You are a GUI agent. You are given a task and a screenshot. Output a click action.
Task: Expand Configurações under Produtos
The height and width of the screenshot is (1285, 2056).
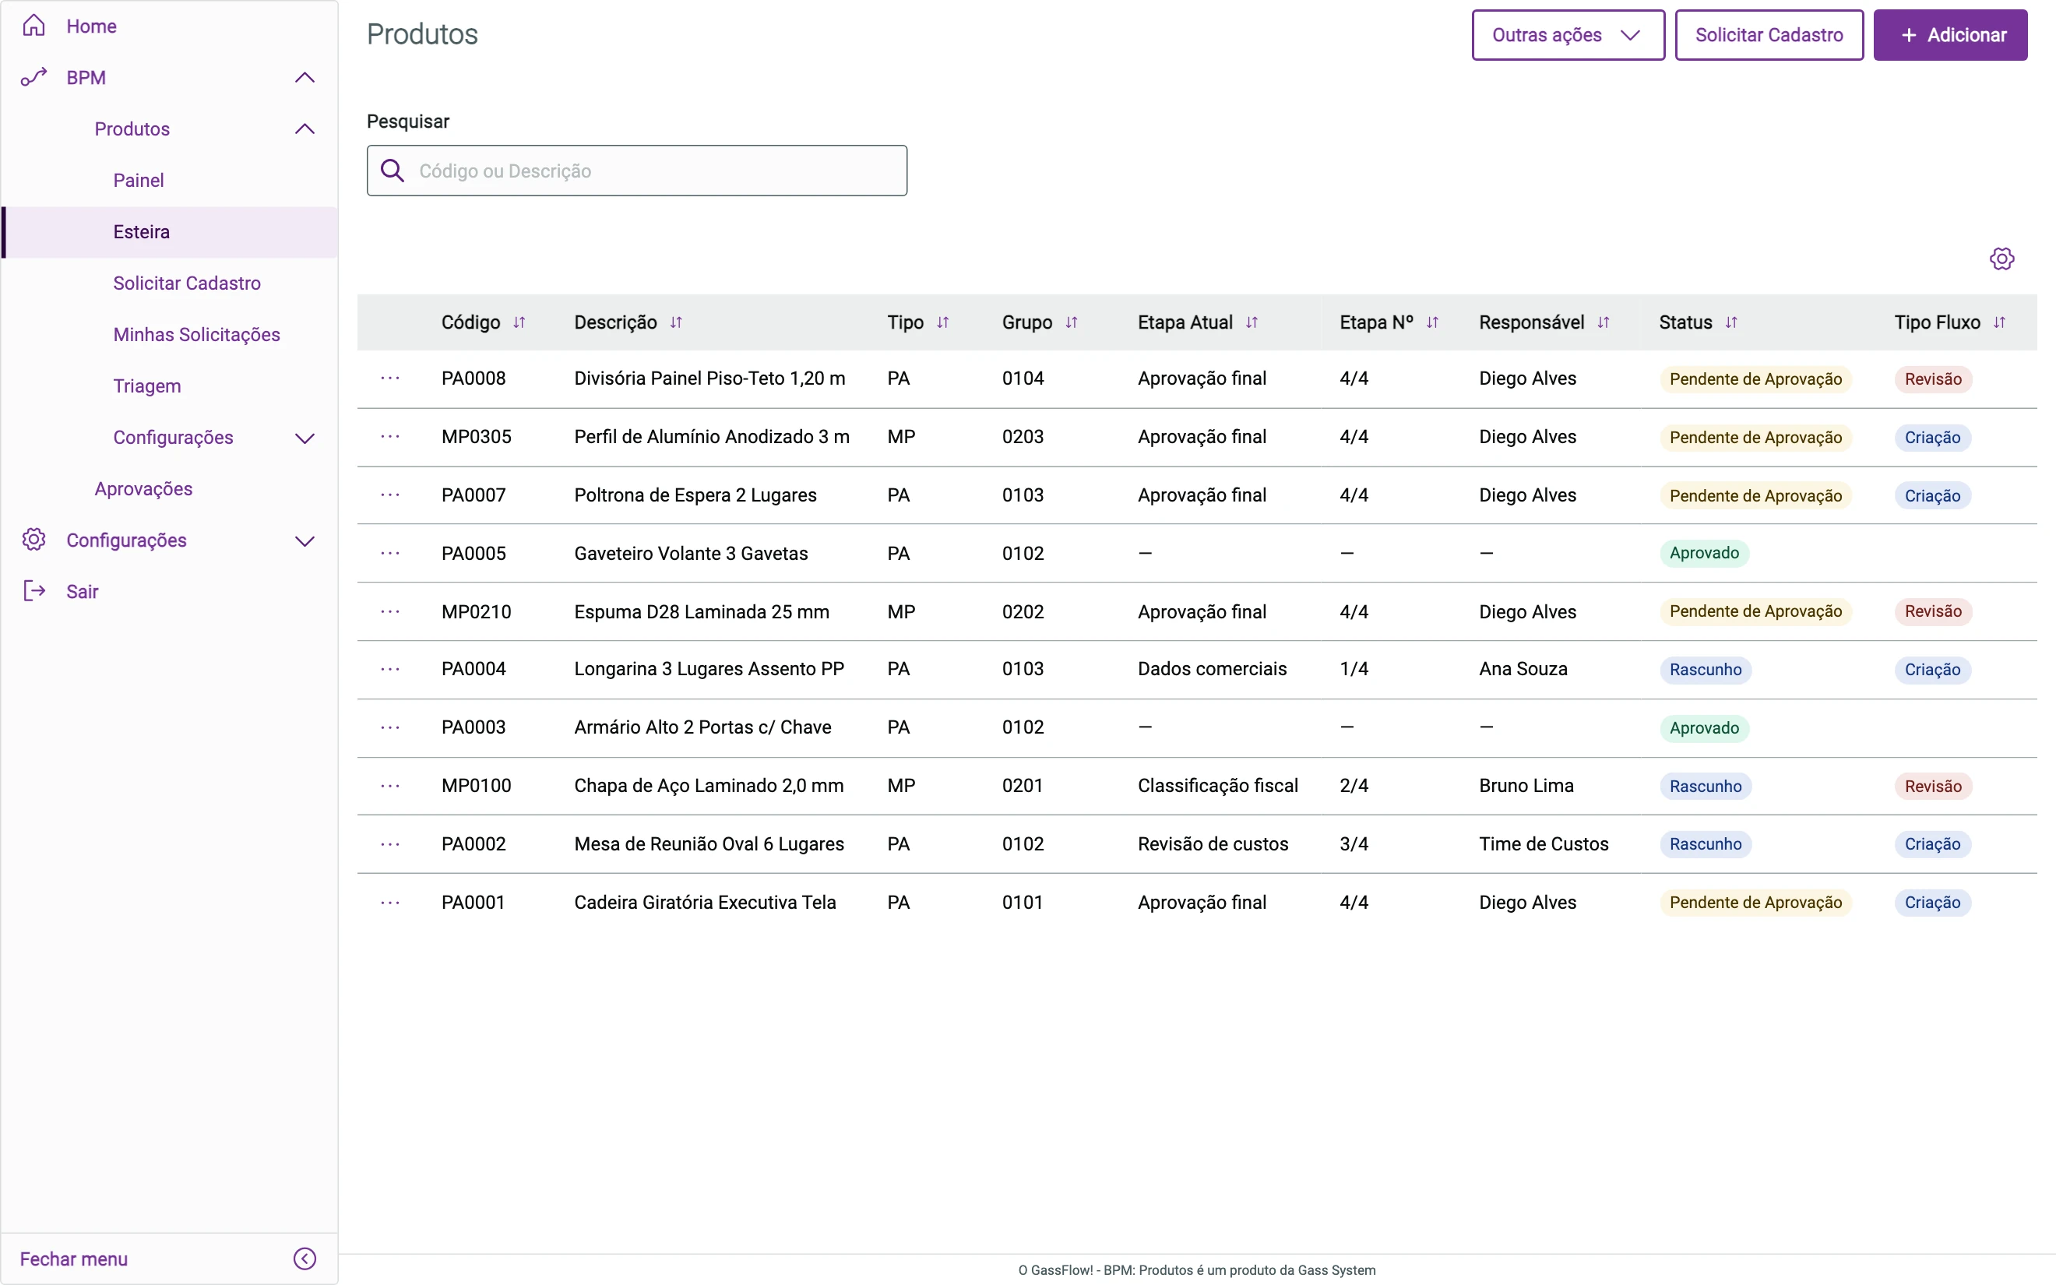(x=305, y=438)
